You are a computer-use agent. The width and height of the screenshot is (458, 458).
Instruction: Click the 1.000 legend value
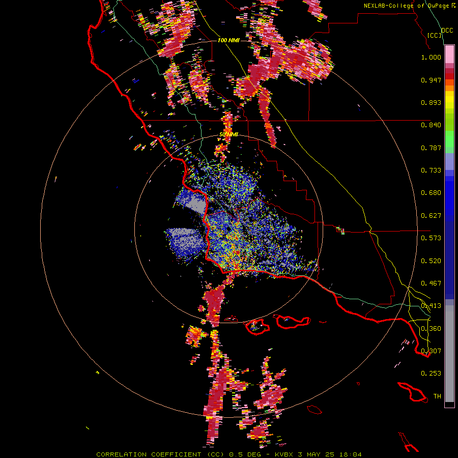coord(431,57)
